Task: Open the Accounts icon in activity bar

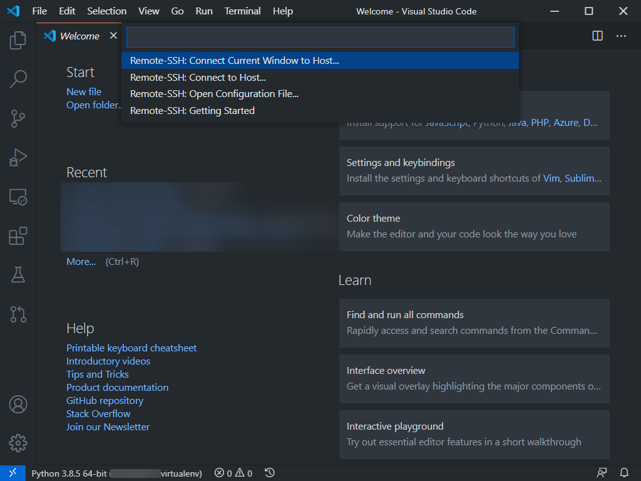Action: tap(18, 404)
